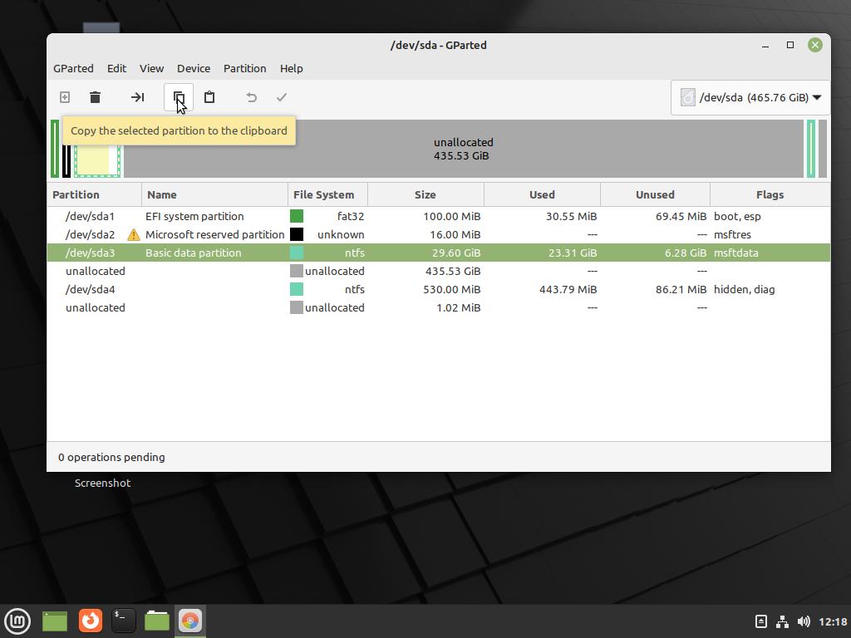The height and width of the screenshot is (638, 851).
Task: Click the Delete partition trash icon
Action: pyautogui.click(x=95, y=97)
